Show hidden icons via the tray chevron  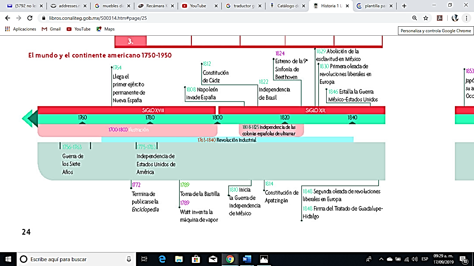381,259
